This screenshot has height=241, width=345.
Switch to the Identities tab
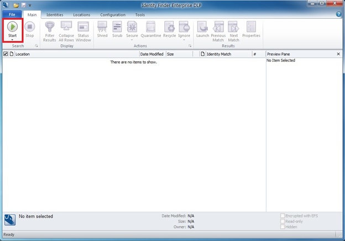pyautogui.click(x=55, y=15)
